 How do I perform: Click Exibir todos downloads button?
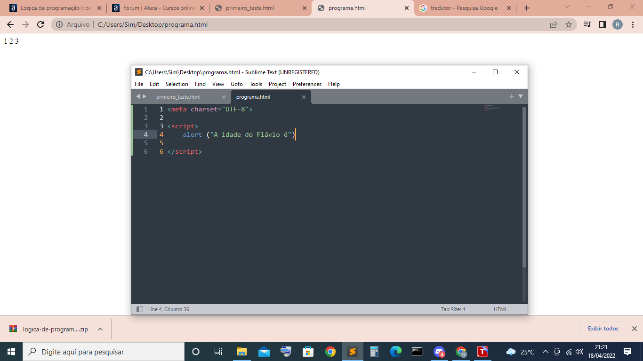(603, 329)
